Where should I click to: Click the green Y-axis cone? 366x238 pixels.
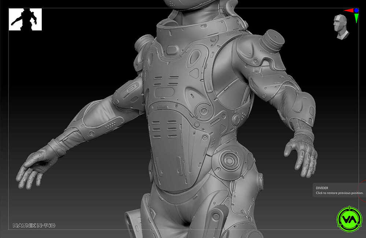[x=356, y=18]
